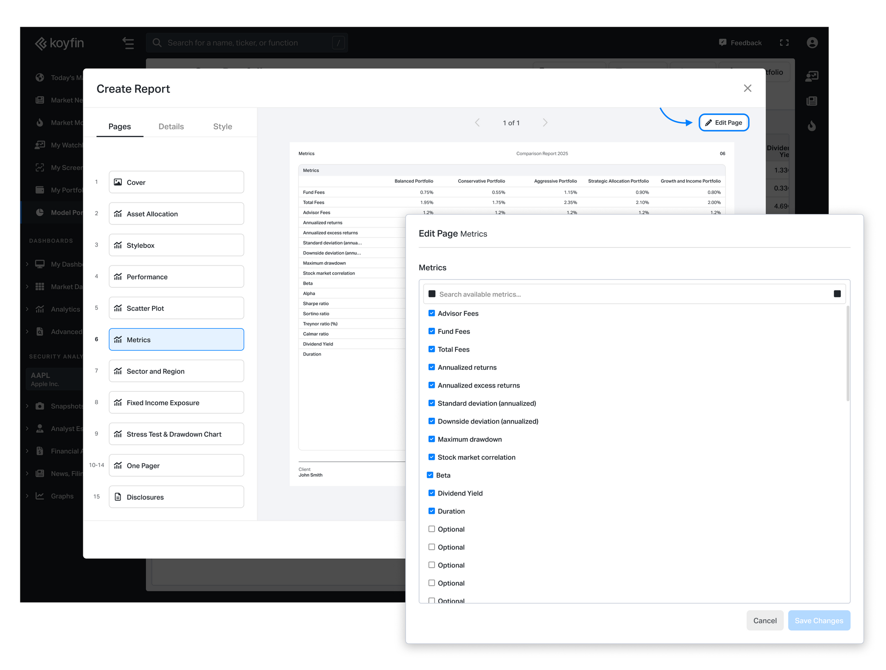Expand the Graphs sidebar section

[x=27, y=496]
